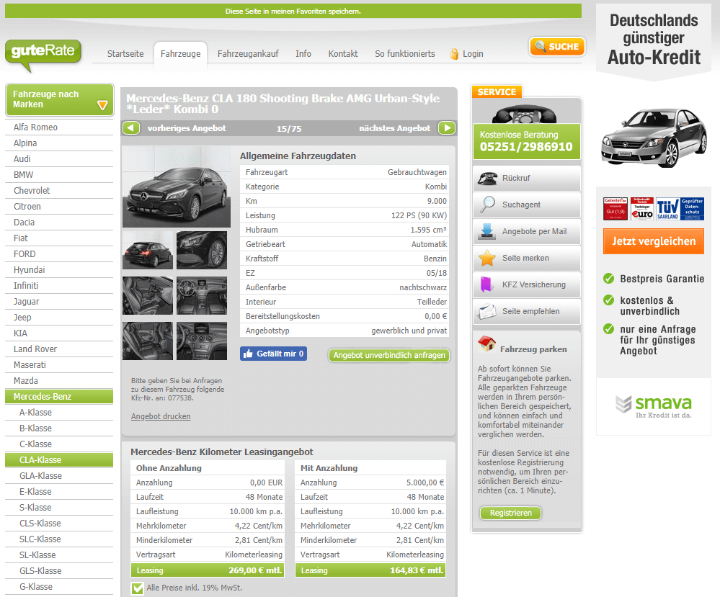The height and width of the screenshot is (597, 720).
Task: Select Chevrolet in the brand list
Action: click(x=59, y=191)
